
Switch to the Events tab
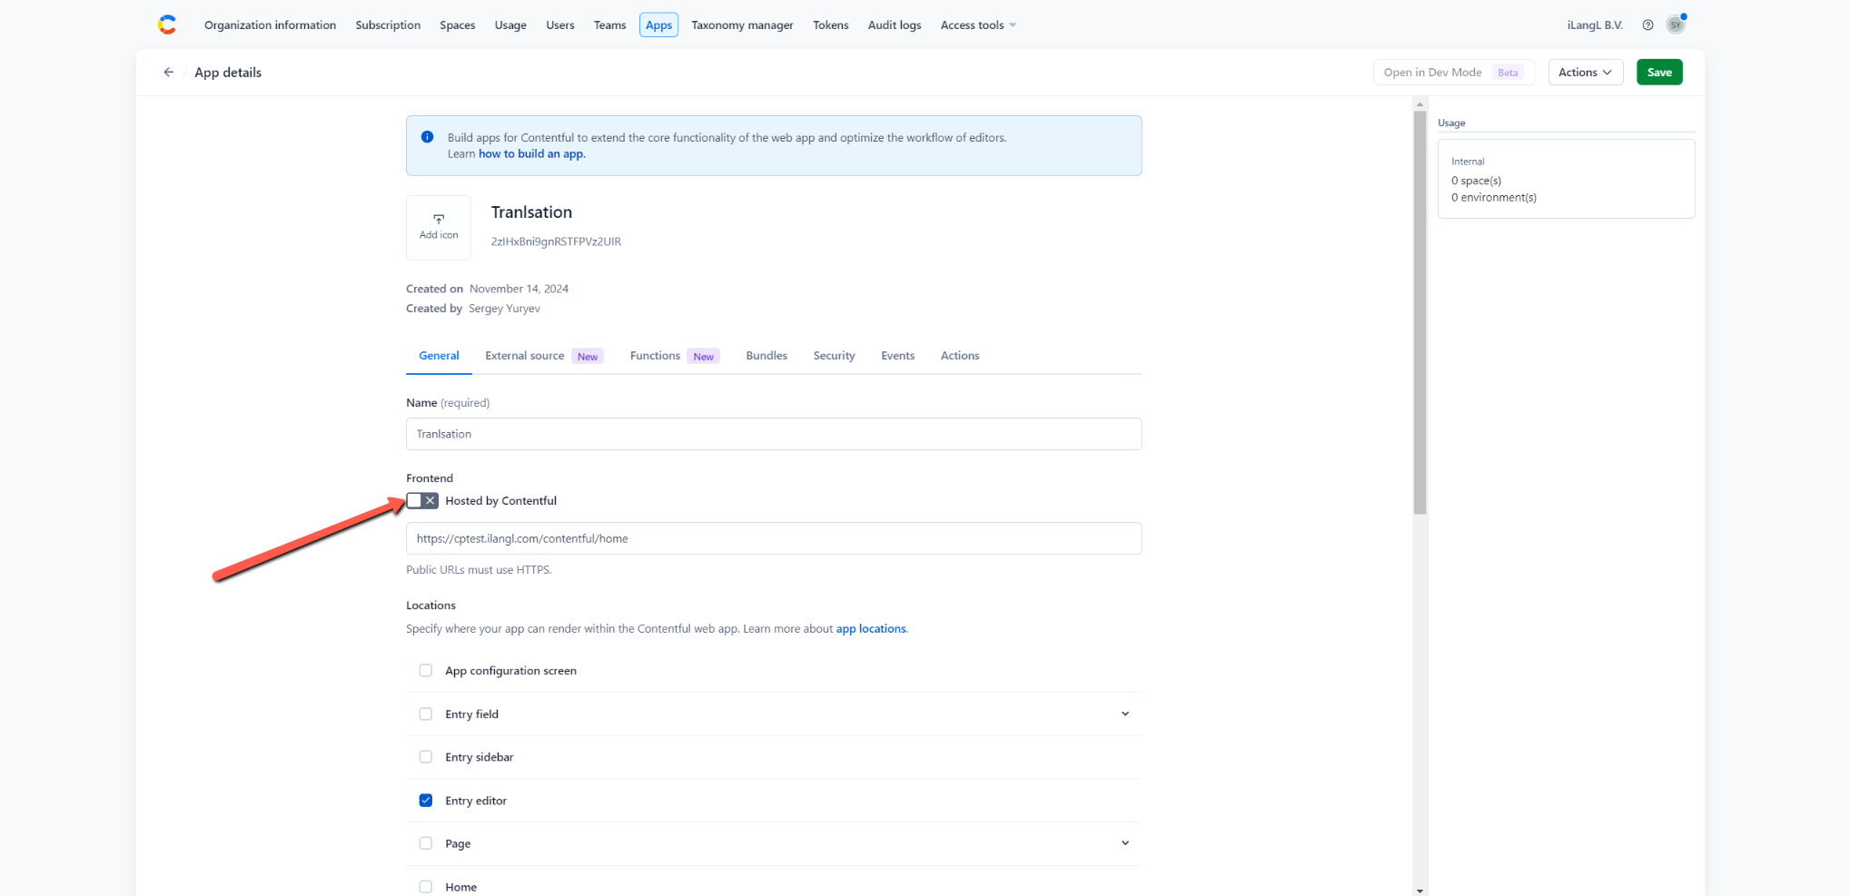click(897, 356)
